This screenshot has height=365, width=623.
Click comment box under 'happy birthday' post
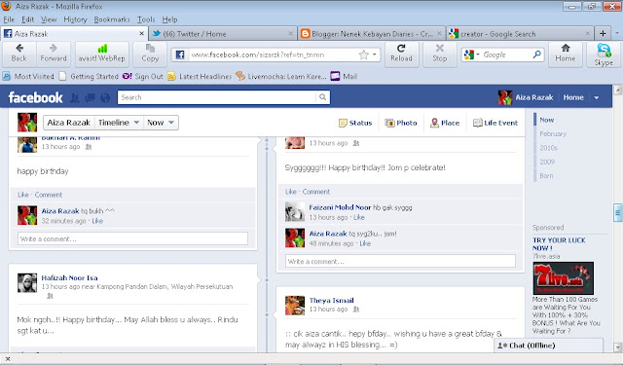[x=132, y=238]
